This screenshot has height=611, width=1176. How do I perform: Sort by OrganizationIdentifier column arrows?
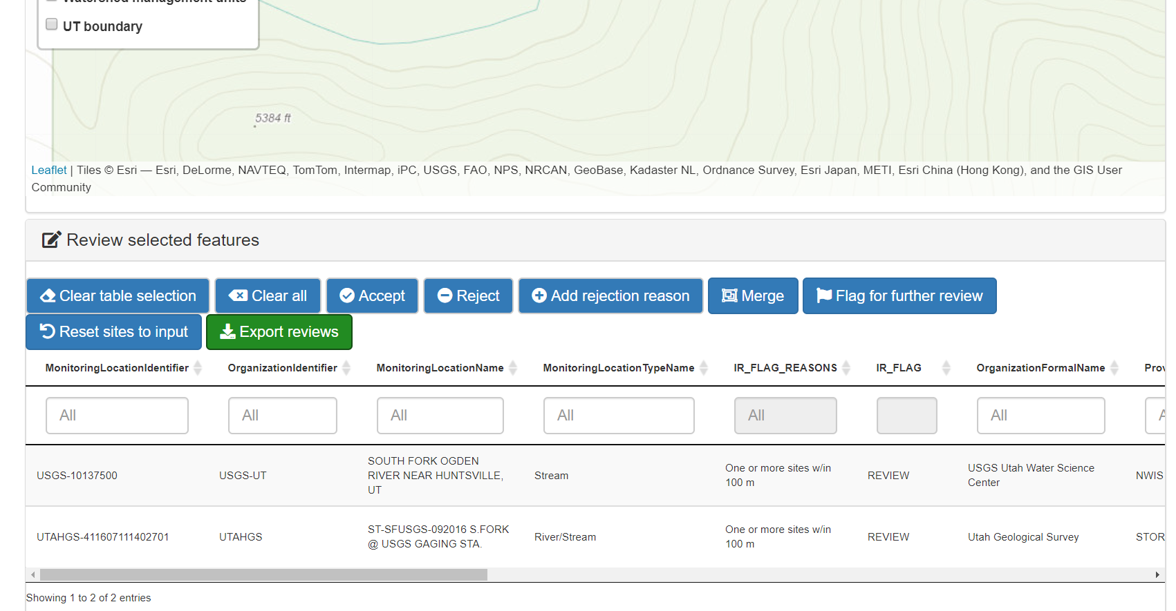[346, 368]
